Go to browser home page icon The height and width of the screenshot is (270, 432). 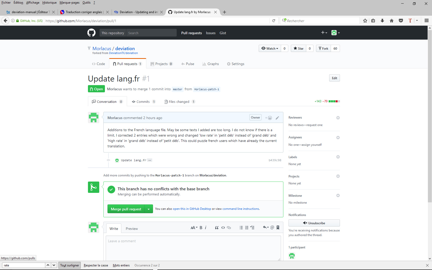(392, 21)
